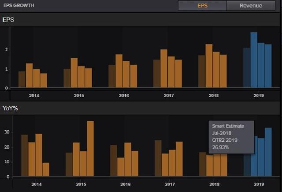Image resolution: width=282 pixels, height=192 pixels.
Task: Click the tallest 2017 EPS bar
Action: coord(164,69)
